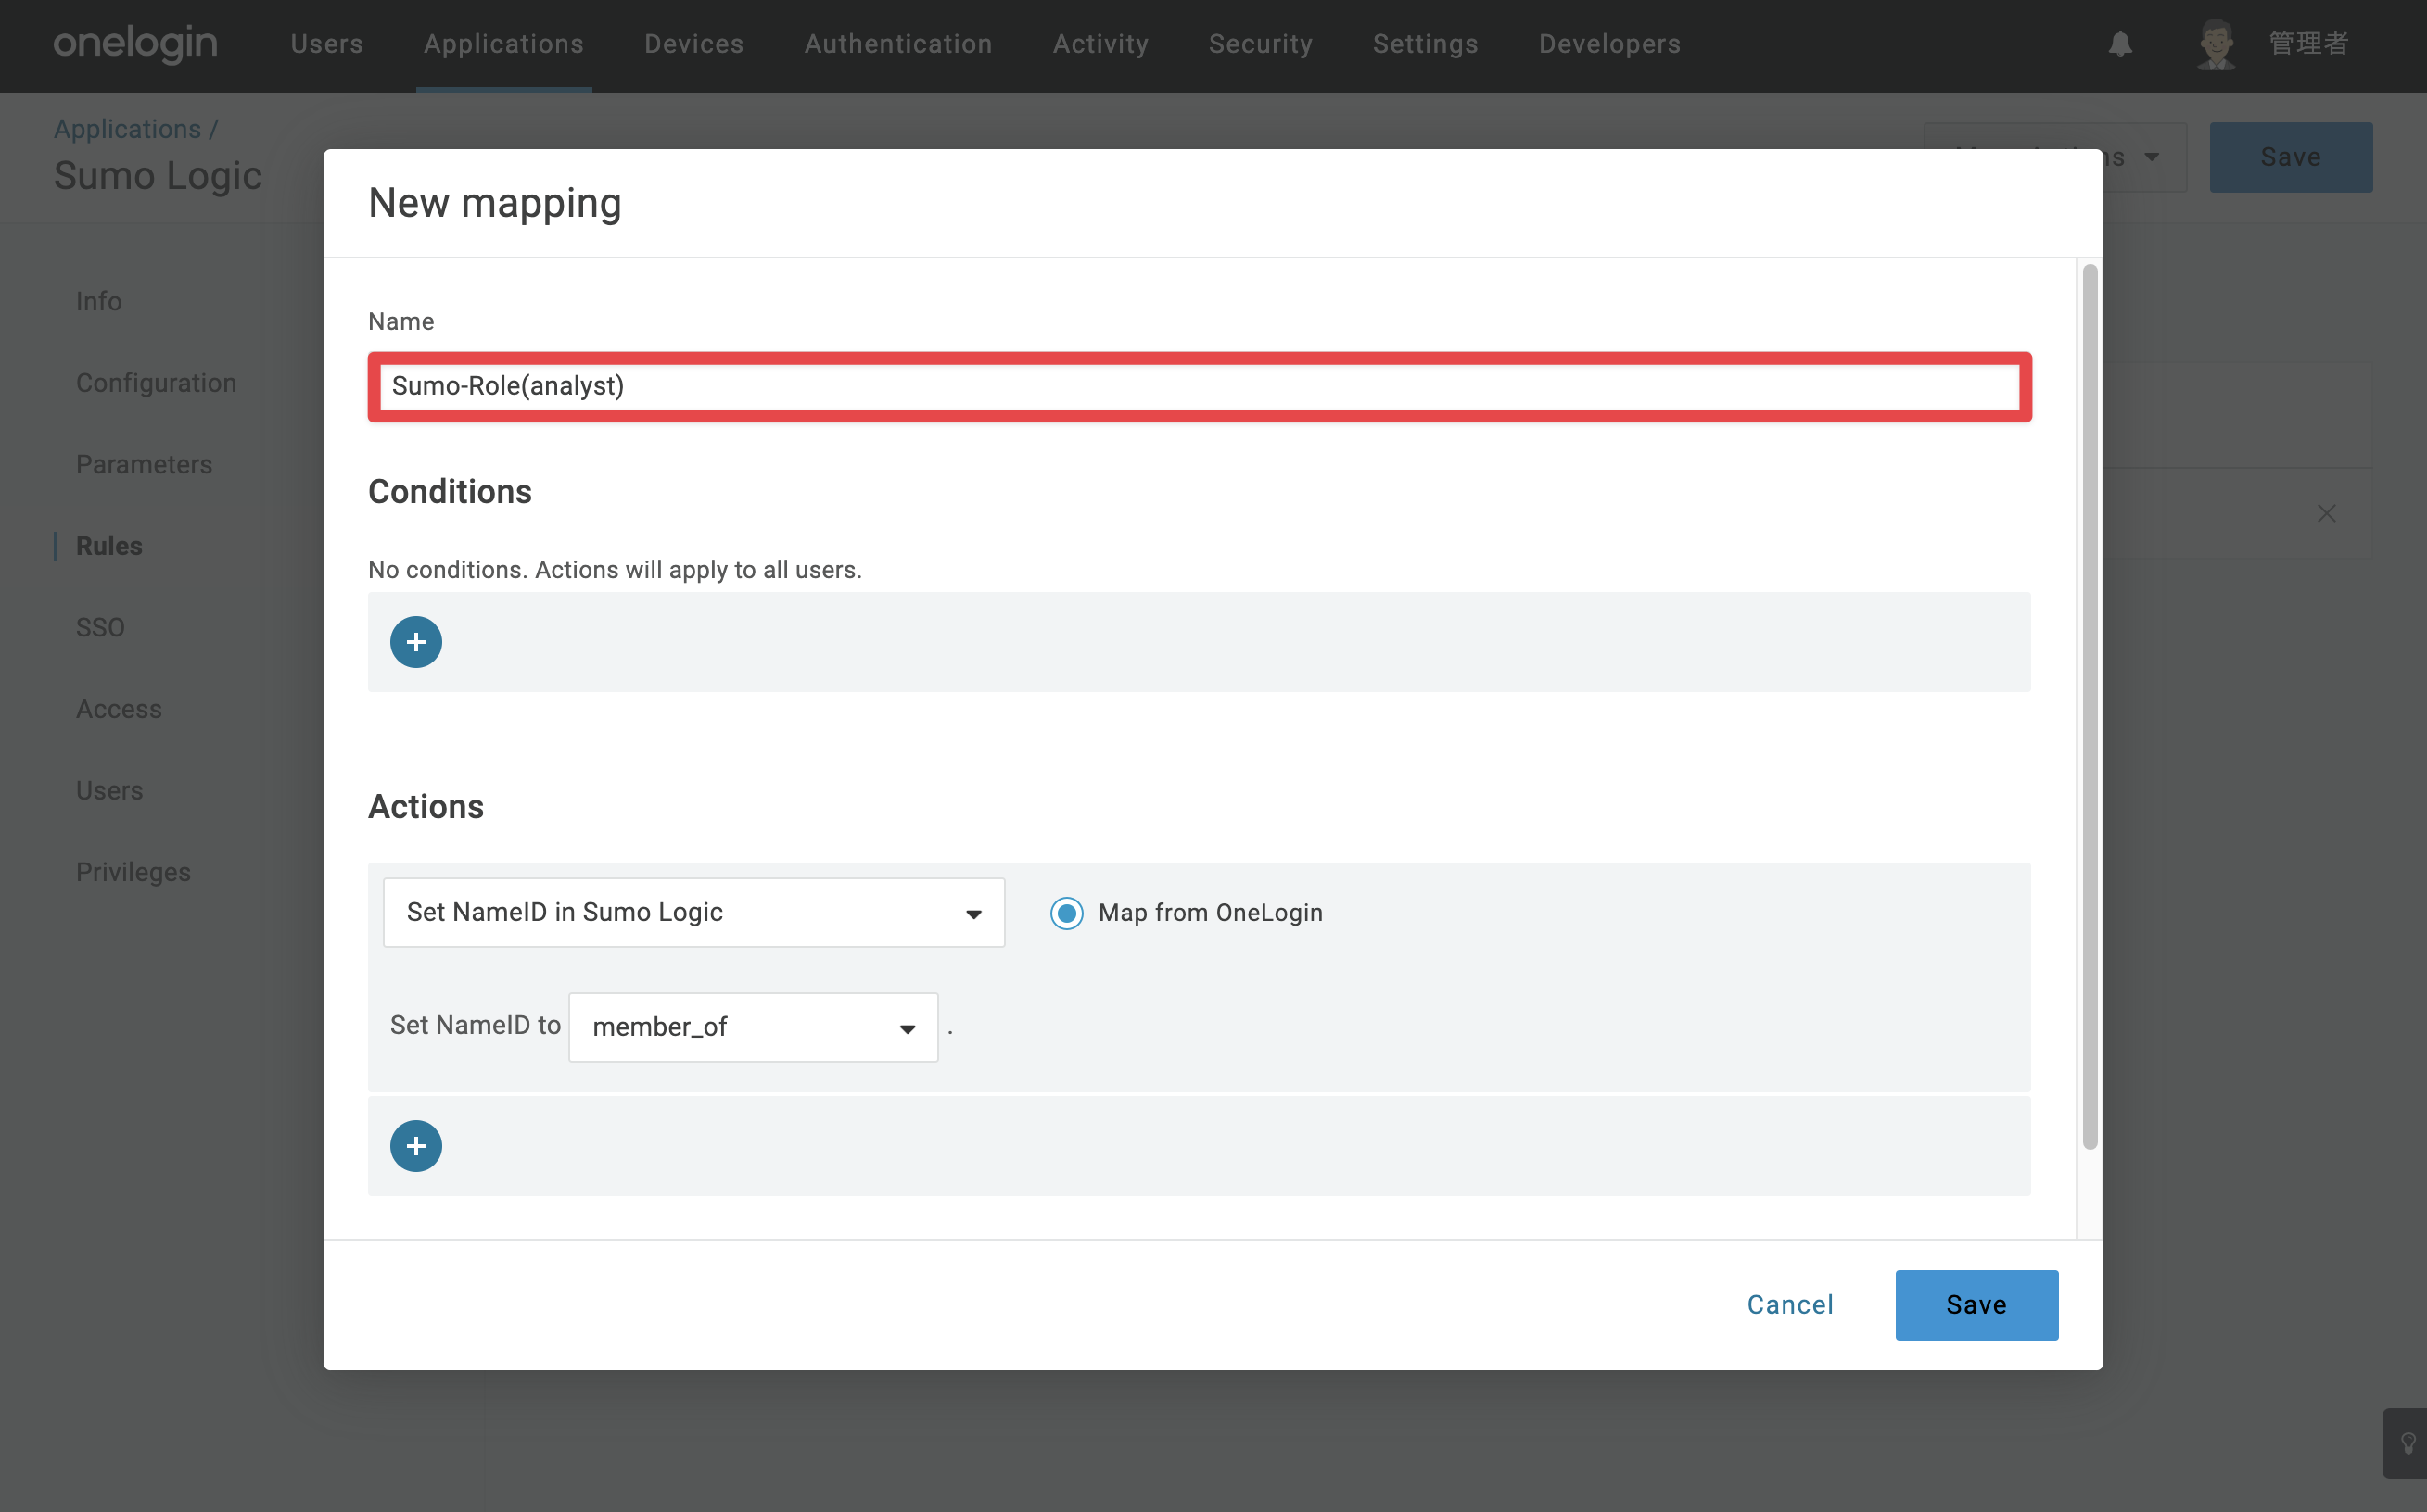Add a new action with plus button
The height and width of the screenshot is (1512, 2427).
pyautogui.click(x=416, y=1146)
